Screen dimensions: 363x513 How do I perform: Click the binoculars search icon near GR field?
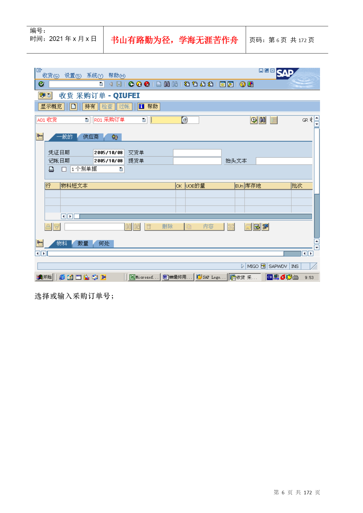(x=263, y=120)
